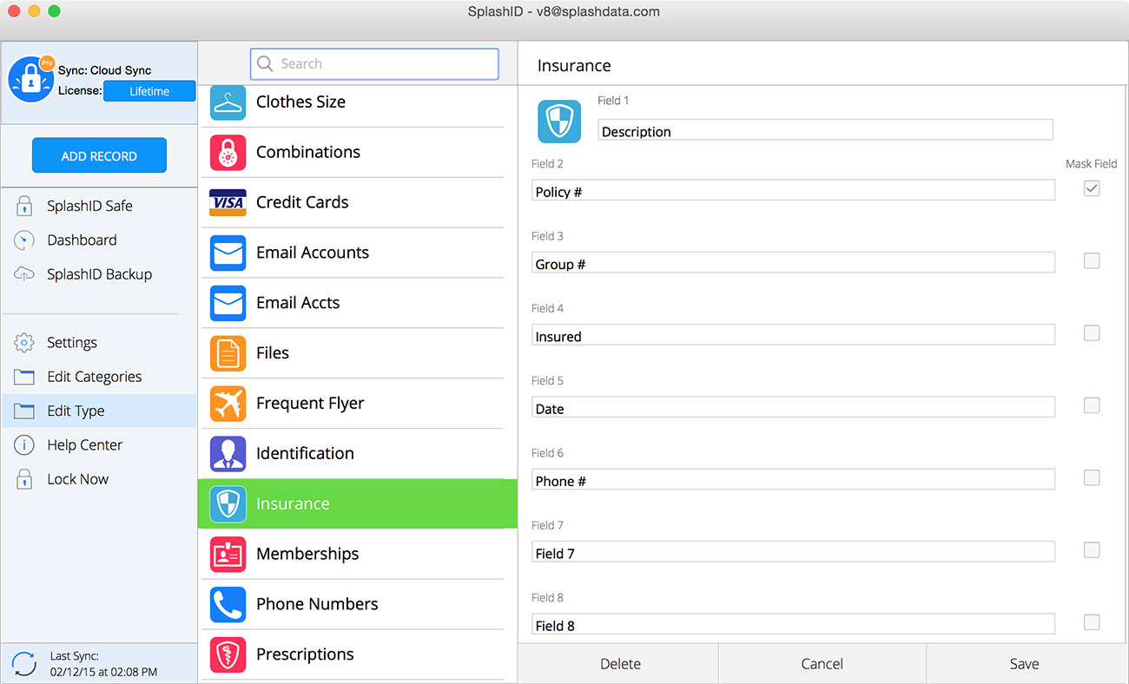Click the Delete button
The height and width of the screenshot is (684, 1129).
pyautogui.click(x=620, y=664)
